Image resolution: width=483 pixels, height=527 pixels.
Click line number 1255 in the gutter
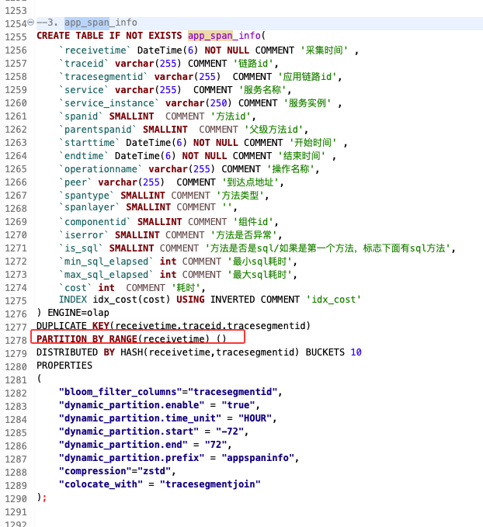(15, 36)
